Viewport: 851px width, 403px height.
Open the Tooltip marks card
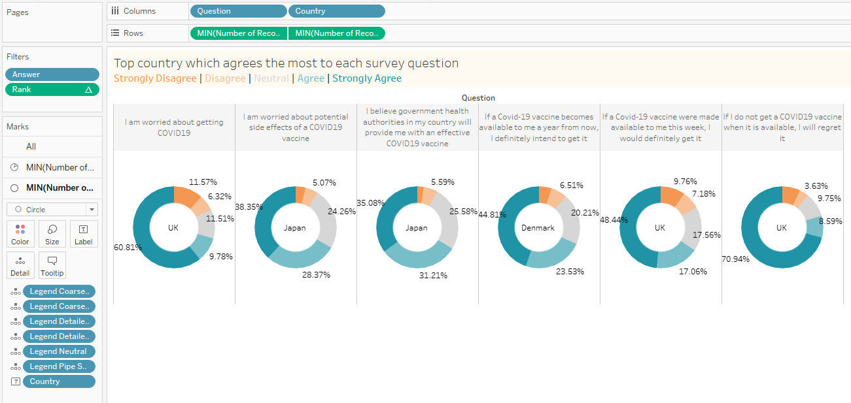click(x=52, y=265)
